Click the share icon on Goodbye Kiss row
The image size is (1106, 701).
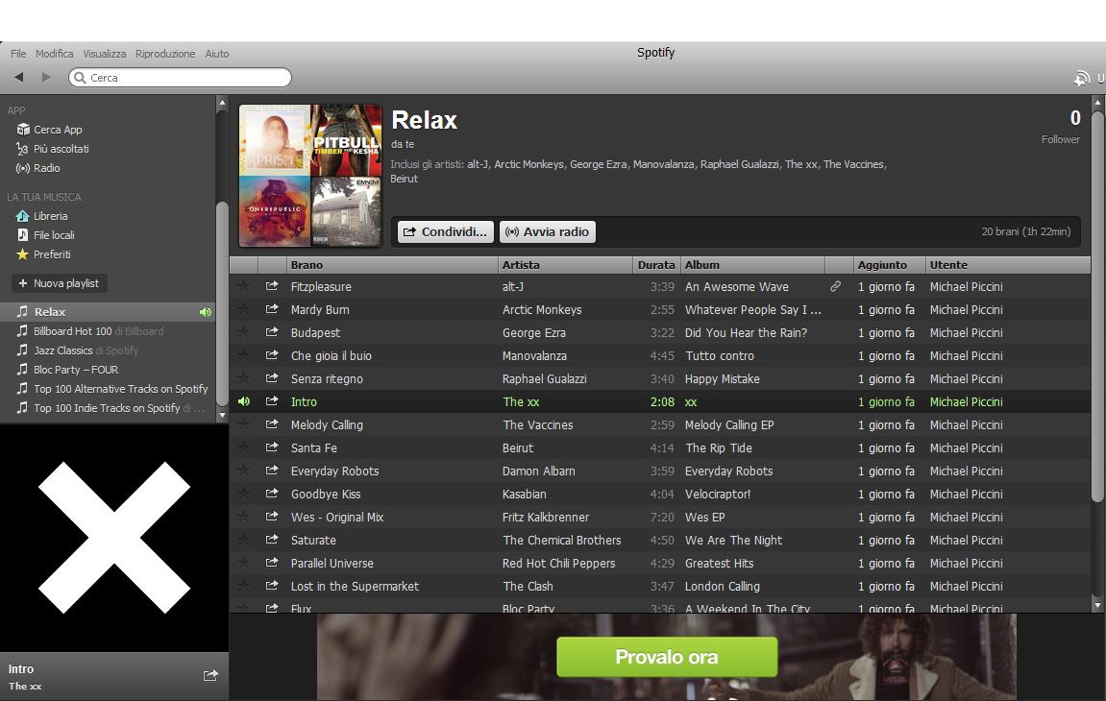tap(272, 494)
